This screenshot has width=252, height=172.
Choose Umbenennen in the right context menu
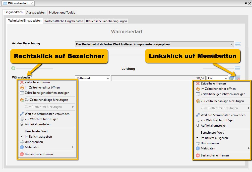[210, 143]
